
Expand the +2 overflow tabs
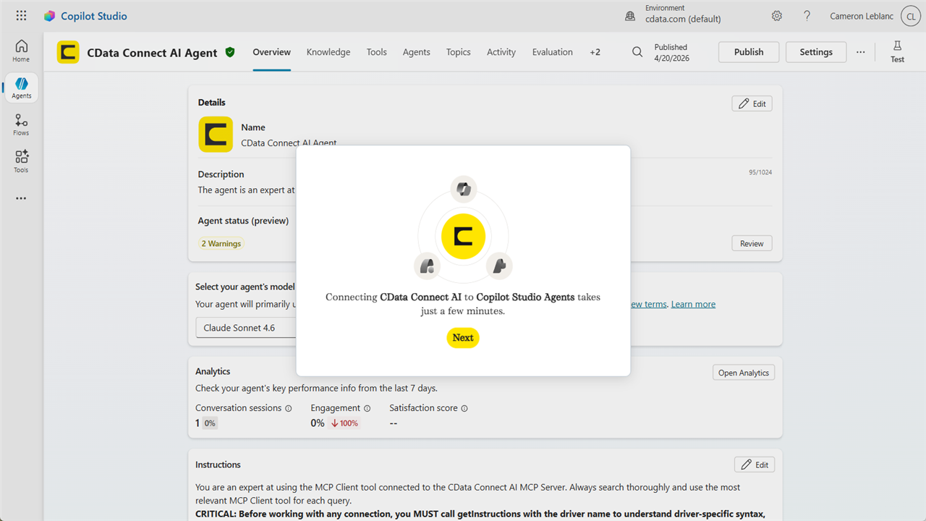[x=595, y=52]
